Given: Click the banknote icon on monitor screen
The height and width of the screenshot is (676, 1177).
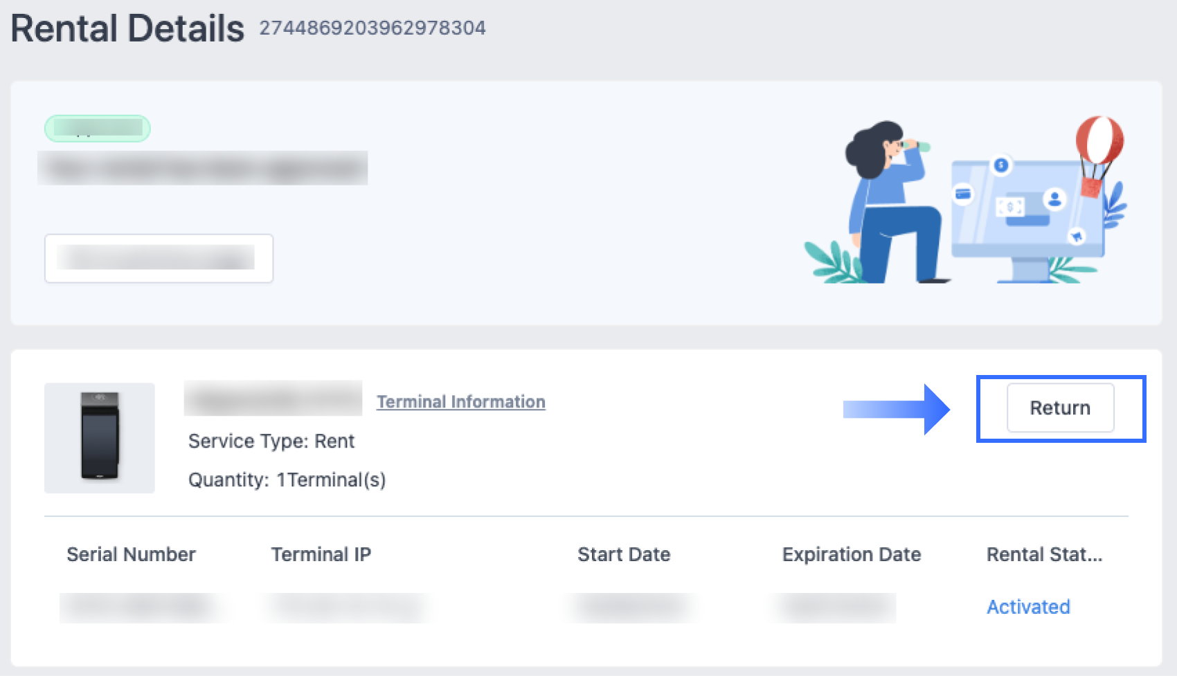Looking at the screenshot, I should (x=1010, y=206).
